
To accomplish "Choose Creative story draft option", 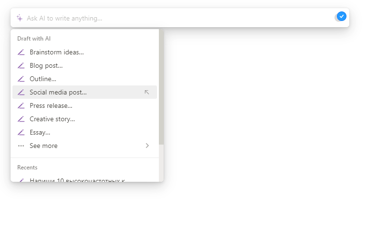I will [85, 119].
